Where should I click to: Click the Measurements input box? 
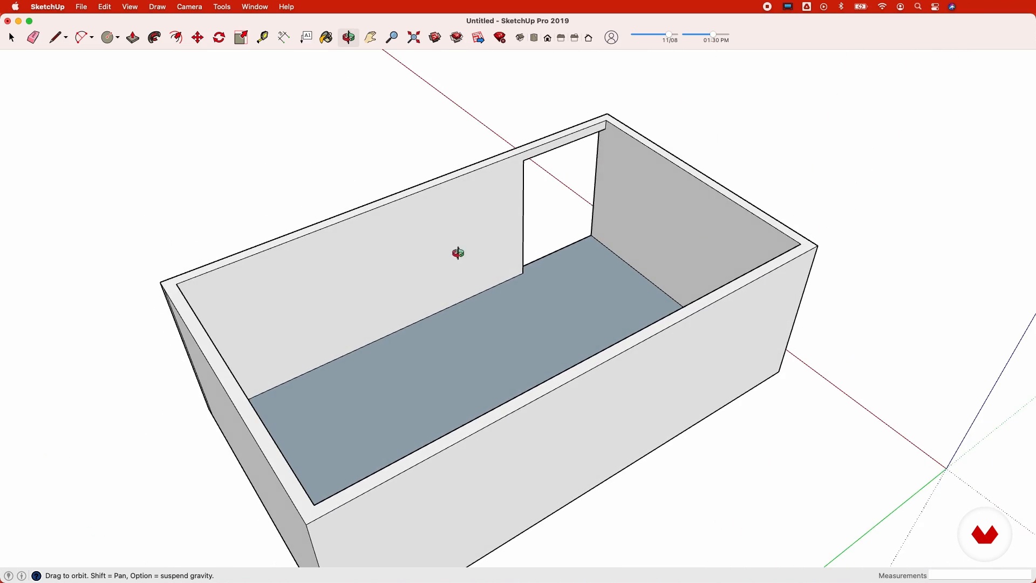(980, 575)
